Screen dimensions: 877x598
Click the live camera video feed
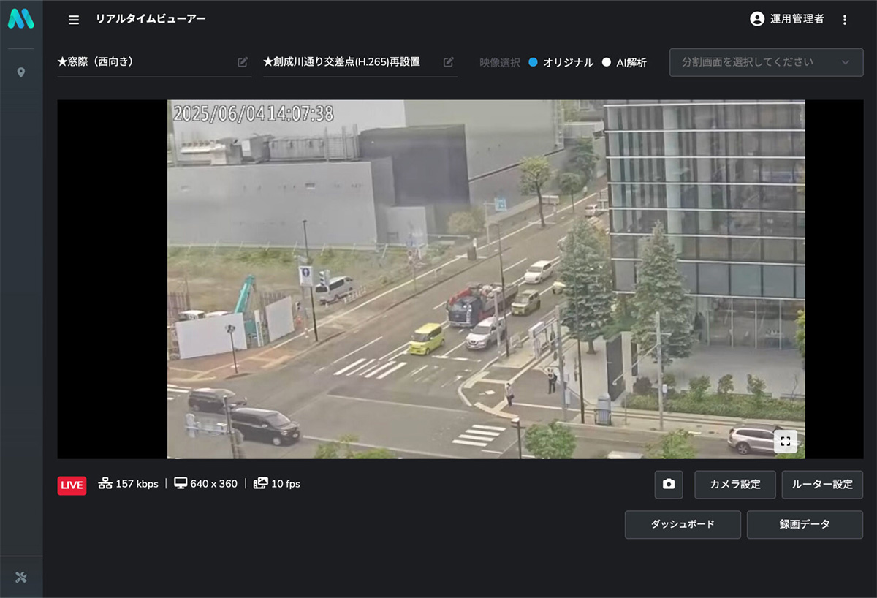tap(486, 279)
